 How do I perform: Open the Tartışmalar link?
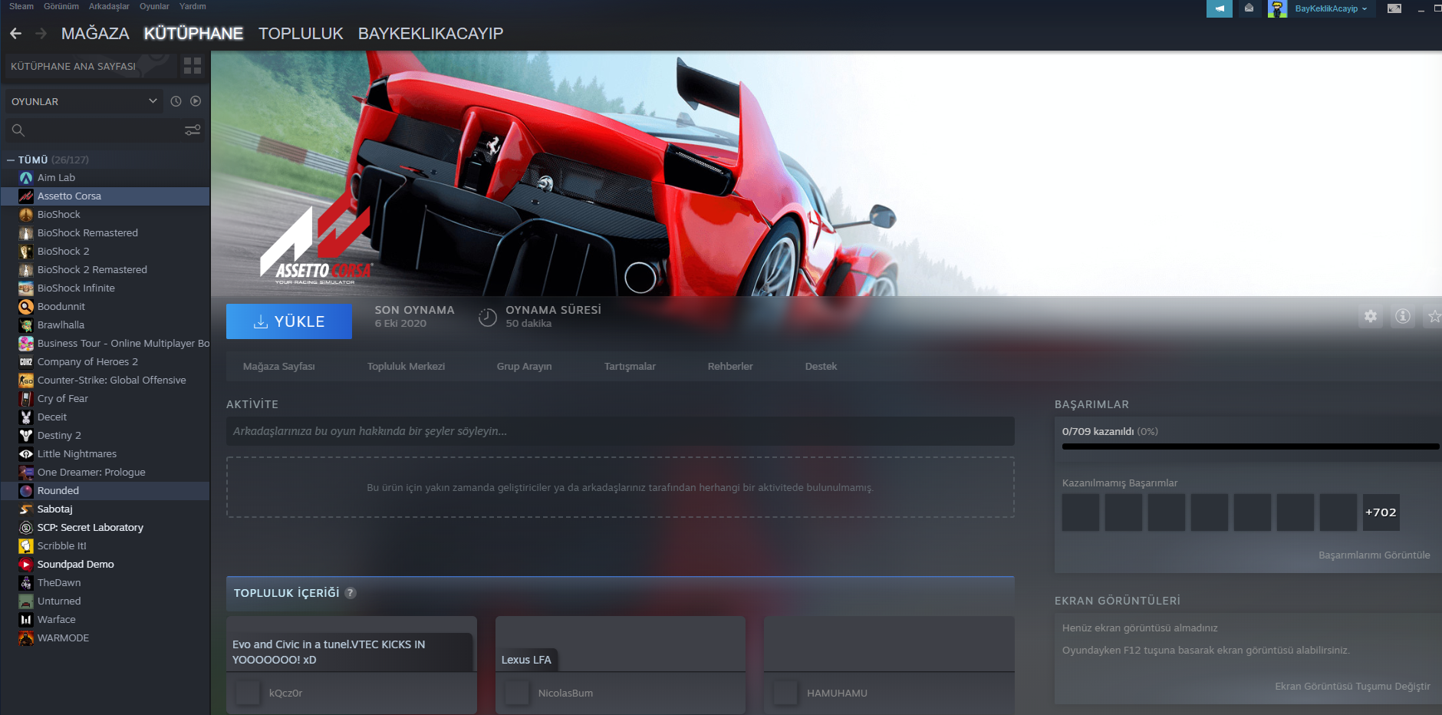[630, 367]
